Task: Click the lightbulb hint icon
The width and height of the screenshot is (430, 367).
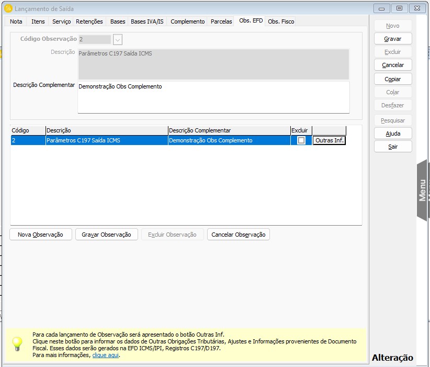Action: coord(18,343)
